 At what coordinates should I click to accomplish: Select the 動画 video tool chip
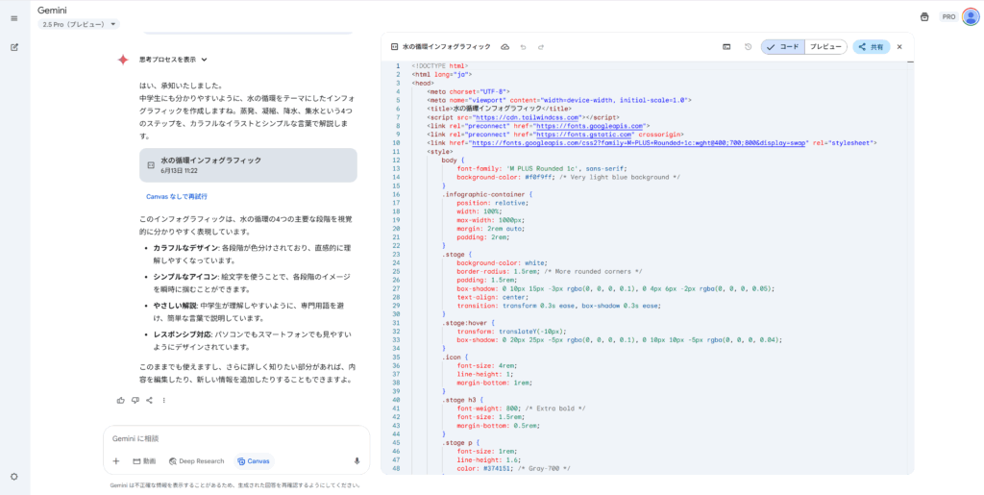coord(144,461)
